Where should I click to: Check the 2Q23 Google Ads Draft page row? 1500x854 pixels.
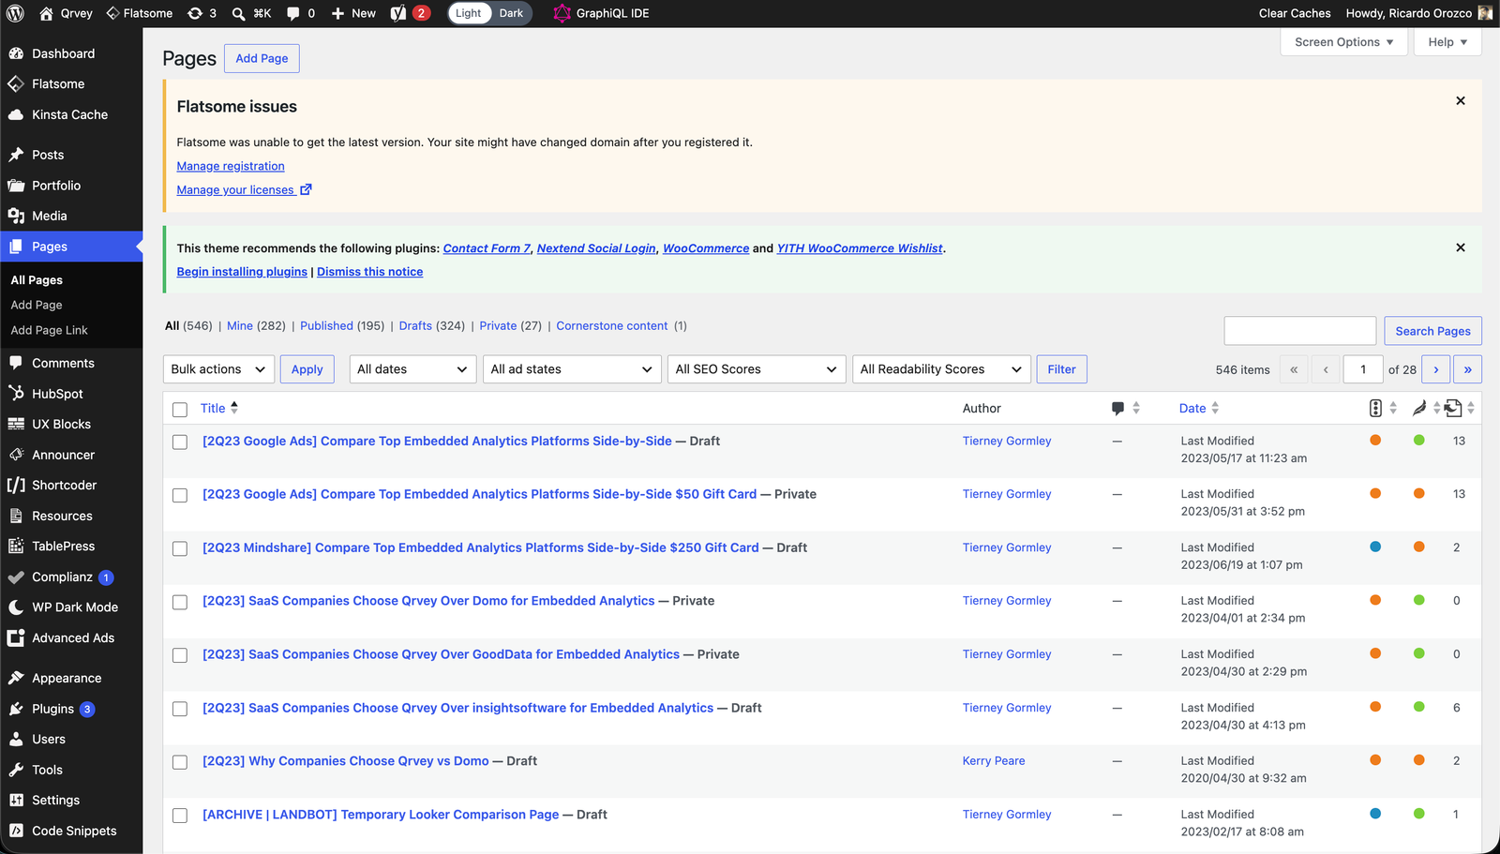pyautogui.click(x=180, y=442)
